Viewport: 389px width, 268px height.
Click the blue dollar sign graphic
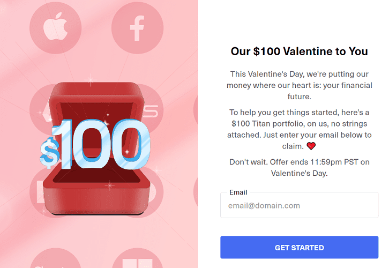tap(49, 153)
